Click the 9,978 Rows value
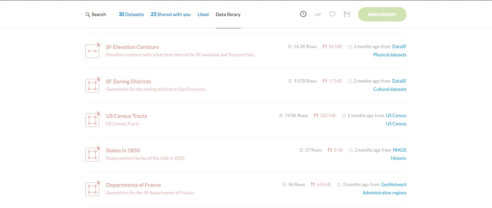The width and height of the screenshot is (492, 208). click(305, 81)
